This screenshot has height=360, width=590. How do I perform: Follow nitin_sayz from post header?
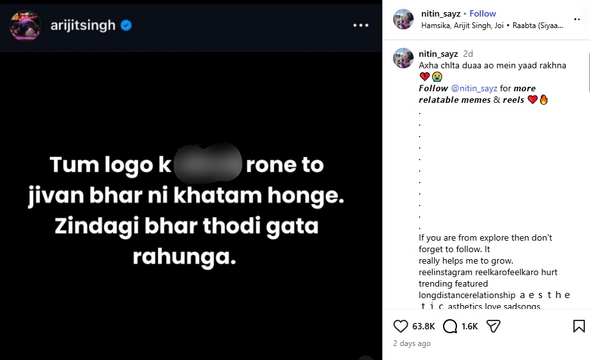tap(483, 13)
